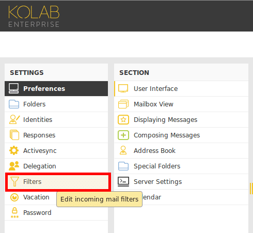Select the User Interface section
The width and height of the screenshot is (253, 233).
coord(181,88)
